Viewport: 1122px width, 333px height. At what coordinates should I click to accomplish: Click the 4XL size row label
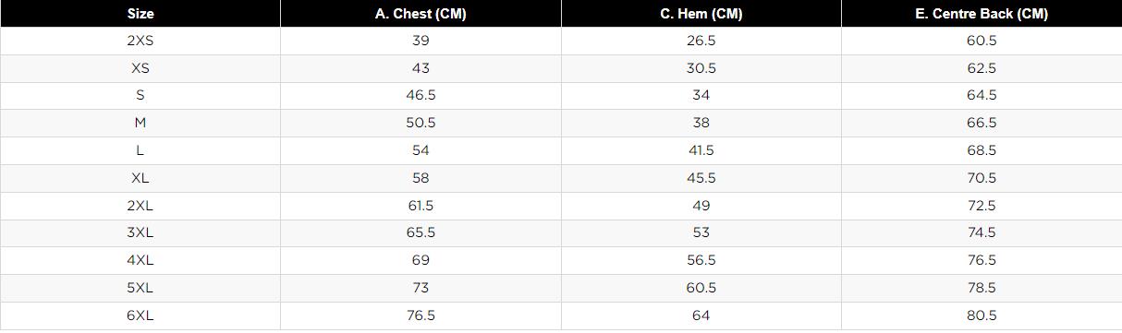[x=140, y=261]
